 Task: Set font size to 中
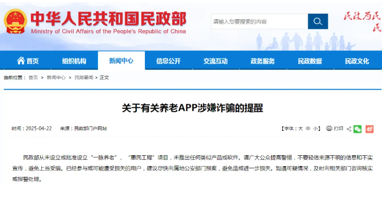pyautogui.click(x=308, y=129)
